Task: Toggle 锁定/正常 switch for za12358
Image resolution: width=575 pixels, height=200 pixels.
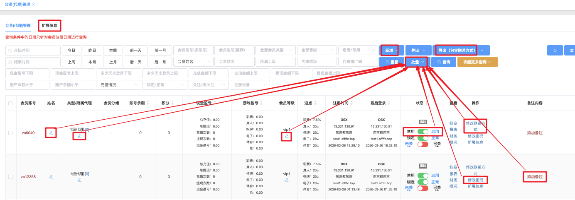Action: [423, 182]
